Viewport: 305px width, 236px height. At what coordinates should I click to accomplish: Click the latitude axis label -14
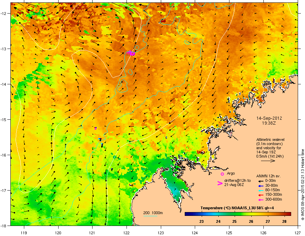click(x=3, y=84)
